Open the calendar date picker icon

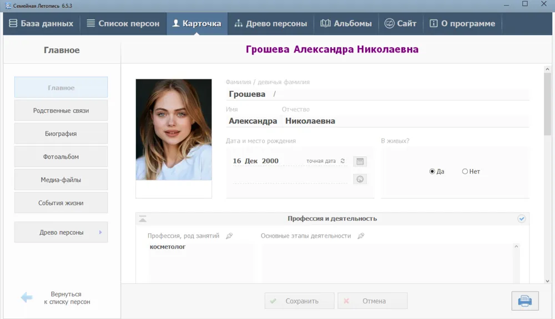point(360,162)
